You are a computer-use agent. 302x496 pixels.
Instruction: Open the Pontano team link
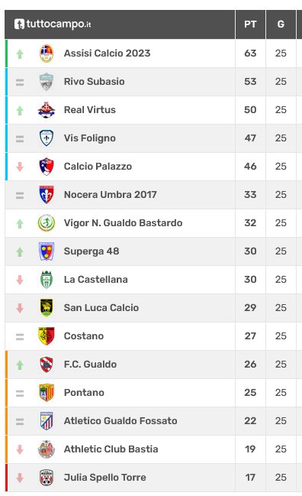tap(84, 393)
